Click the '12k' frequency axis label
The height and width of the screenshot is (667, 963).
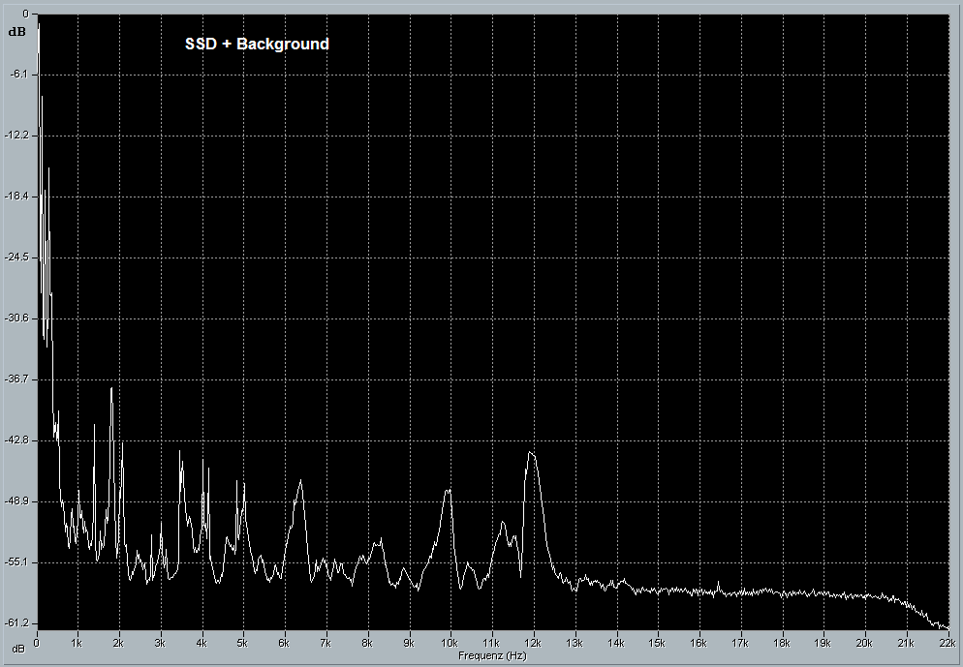point(533,644)
